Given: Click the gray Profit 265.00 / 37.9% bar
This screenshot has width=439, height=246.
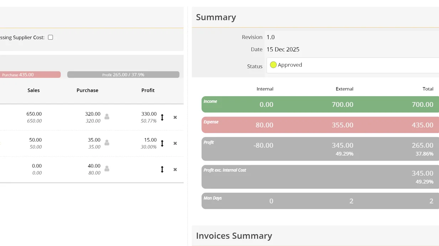Looking at the screenshot, I should coord(123,75).
